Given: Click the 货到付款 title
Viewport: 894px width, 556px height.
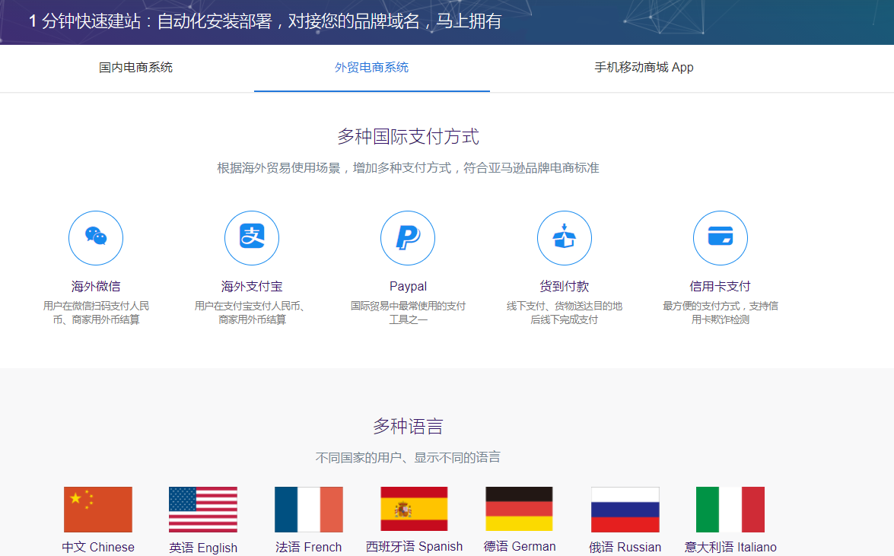Looking at the screenshot, I should click(564, 286).
